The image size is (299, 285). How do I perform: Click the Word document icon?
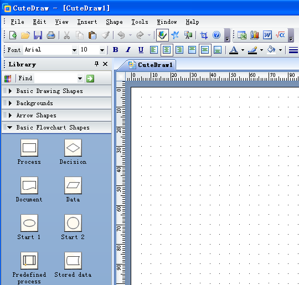pyautogui.click(x=267, y=35)
